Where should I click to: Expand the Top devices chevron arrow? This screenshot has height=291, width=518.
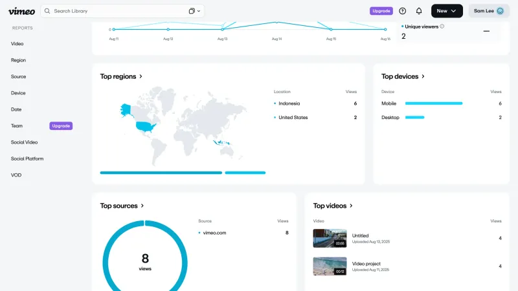(x=423, y=76)
